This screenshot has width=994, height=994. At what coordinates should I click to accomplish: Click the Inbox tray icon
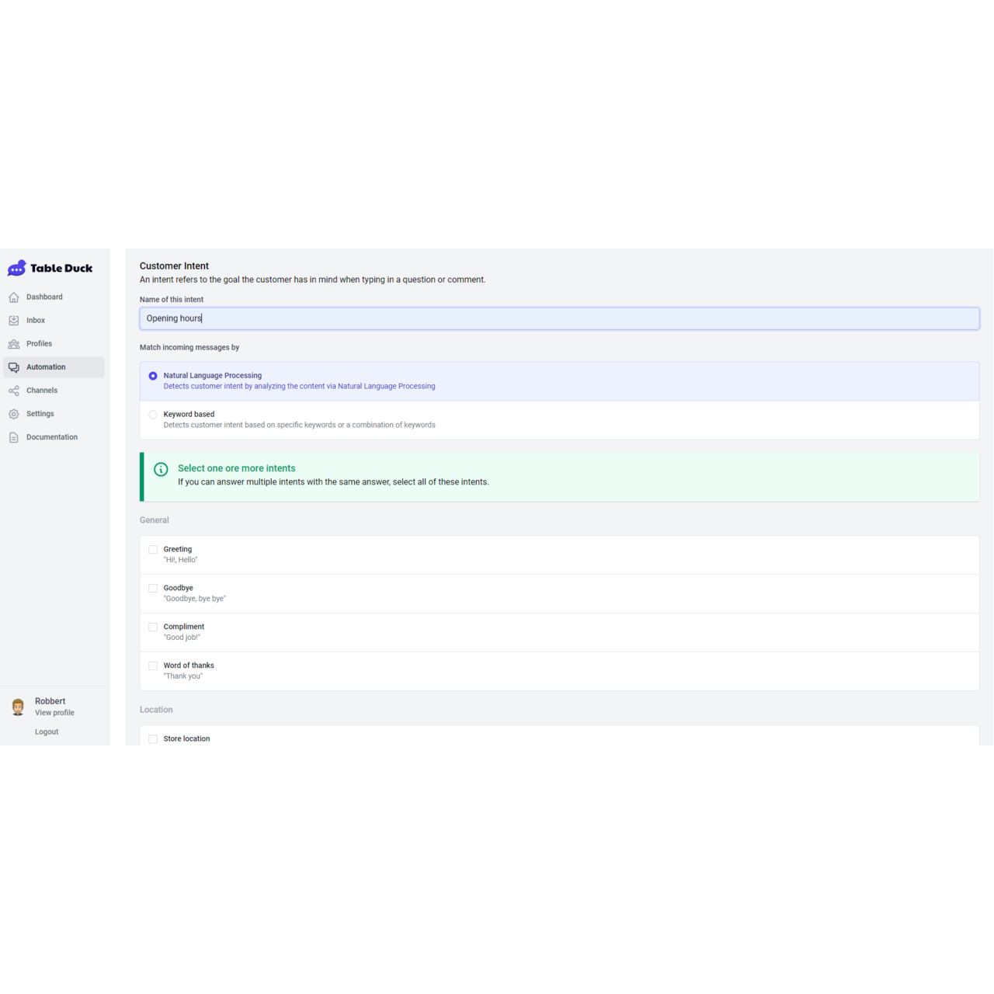(14, 321)
